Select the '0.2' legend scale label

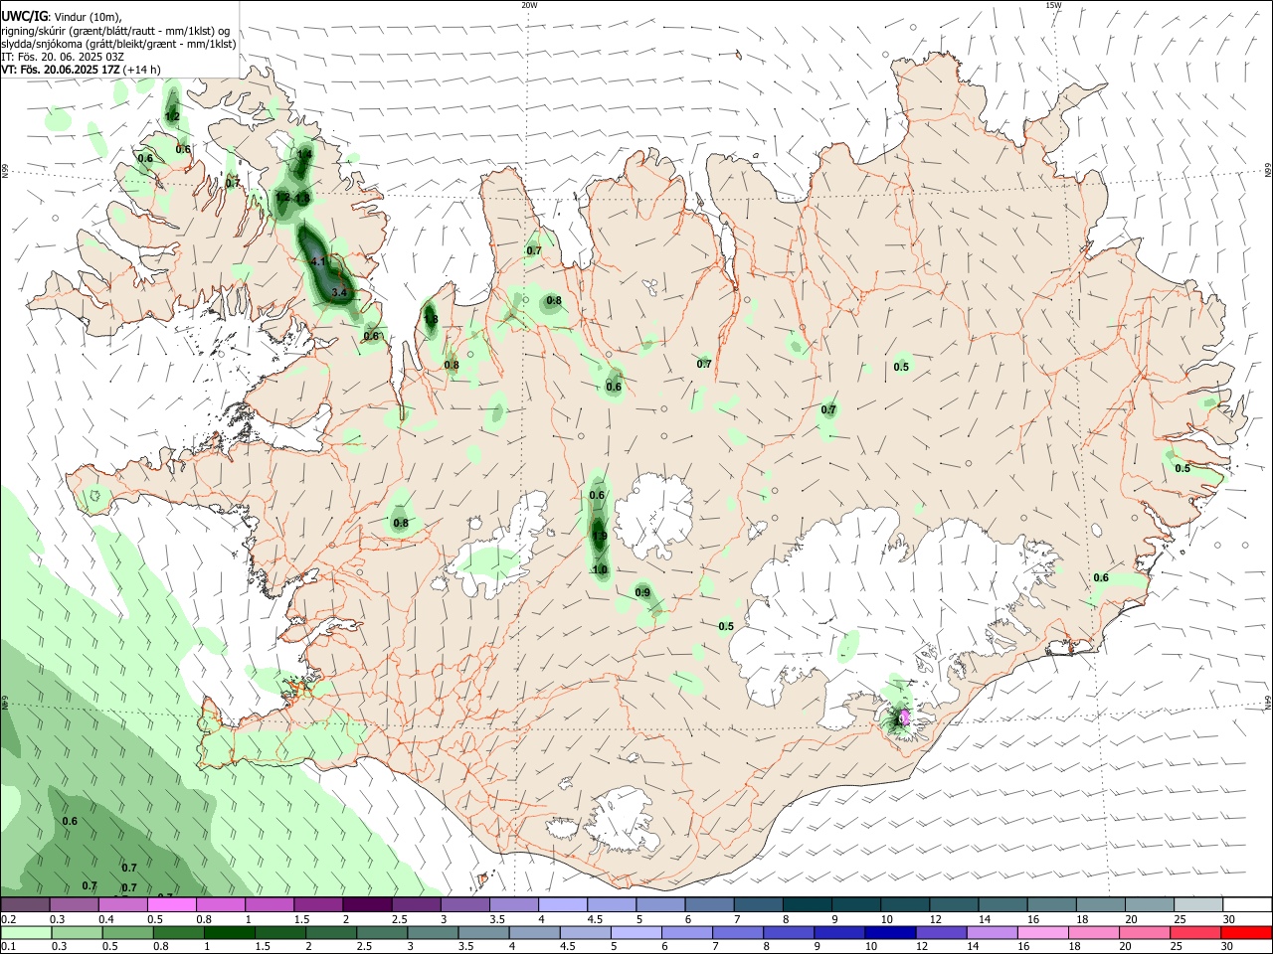coord(8,919)
